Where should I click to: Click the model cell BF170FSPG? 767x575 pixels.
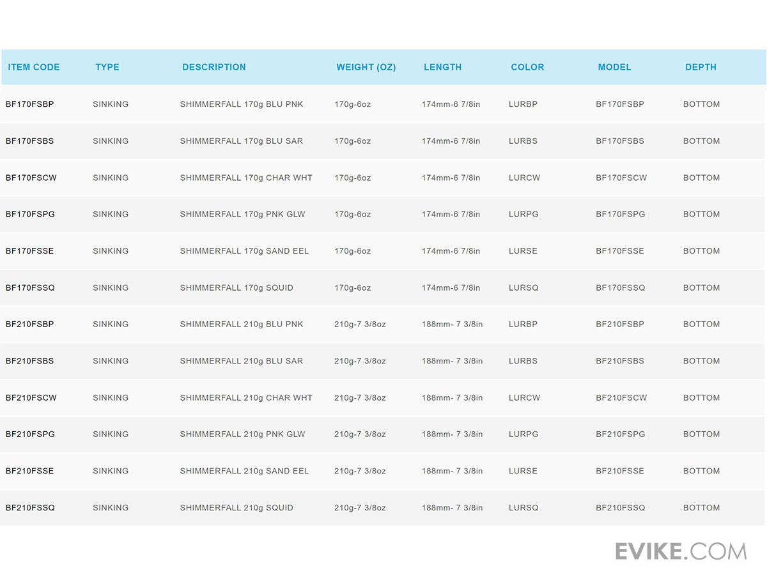click(621, 214)
